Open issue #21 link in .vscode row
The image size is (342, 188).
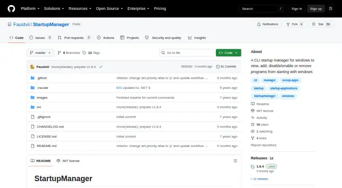click(x=119, y=88)
